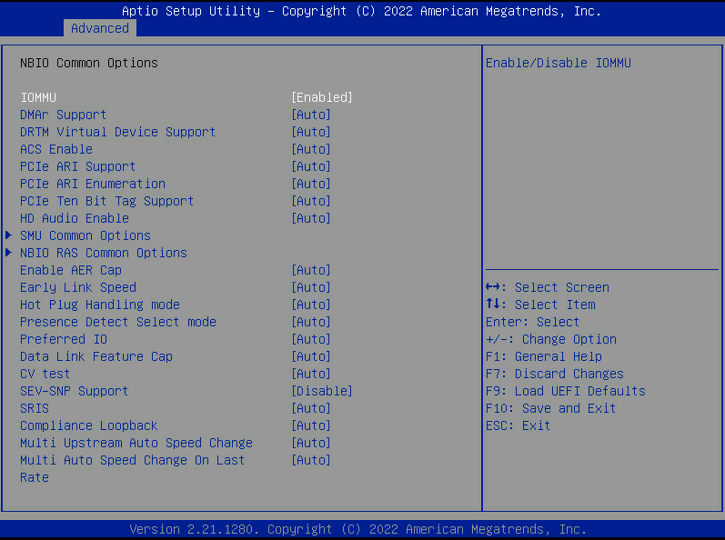Switch to the Advanced tab
This screenshot has height=540, width=725.
coord(99,28)
